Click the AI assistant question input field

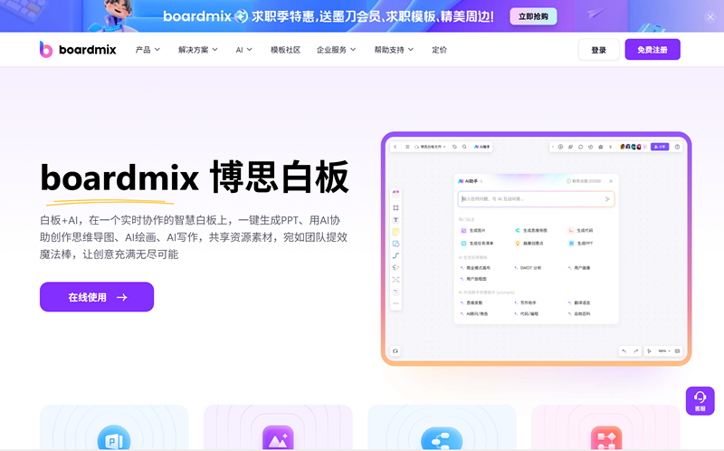536,198
